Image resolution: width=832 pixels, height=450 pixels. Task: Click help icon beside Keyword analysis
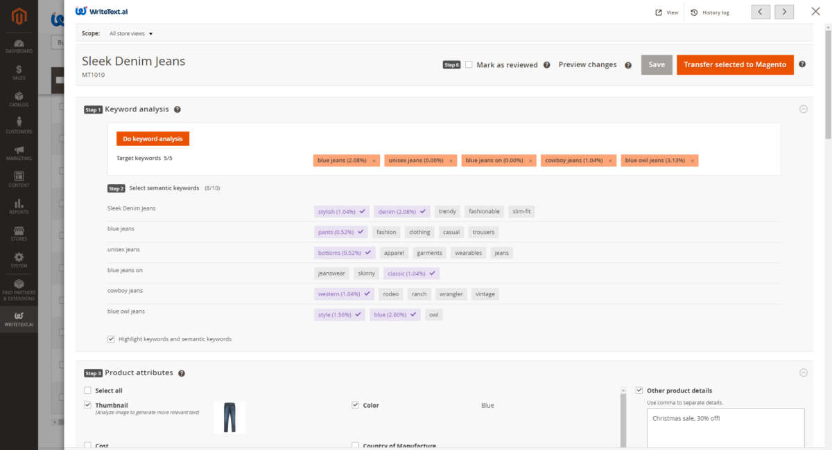pyautogui.click(x=177, y=109)
